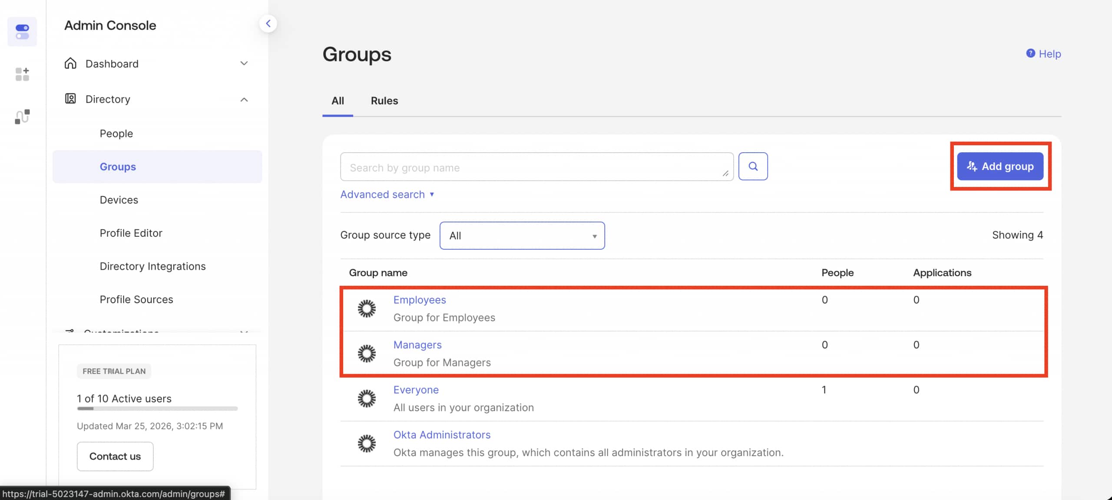Viewport: 1112px width, 500px height.
Task: Select the Dashboard home icon in the sidebar
Action: click(71, 63)
